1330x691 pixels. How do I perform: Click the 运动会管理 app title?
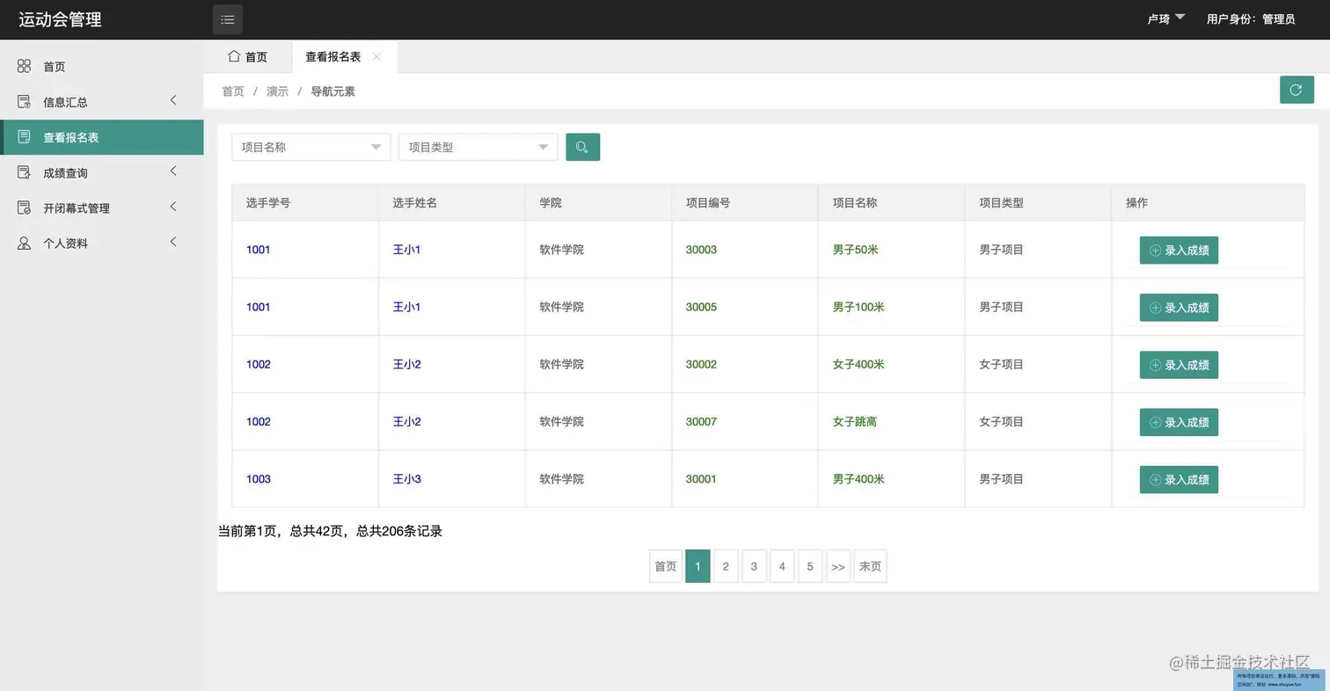pos(60,19)
